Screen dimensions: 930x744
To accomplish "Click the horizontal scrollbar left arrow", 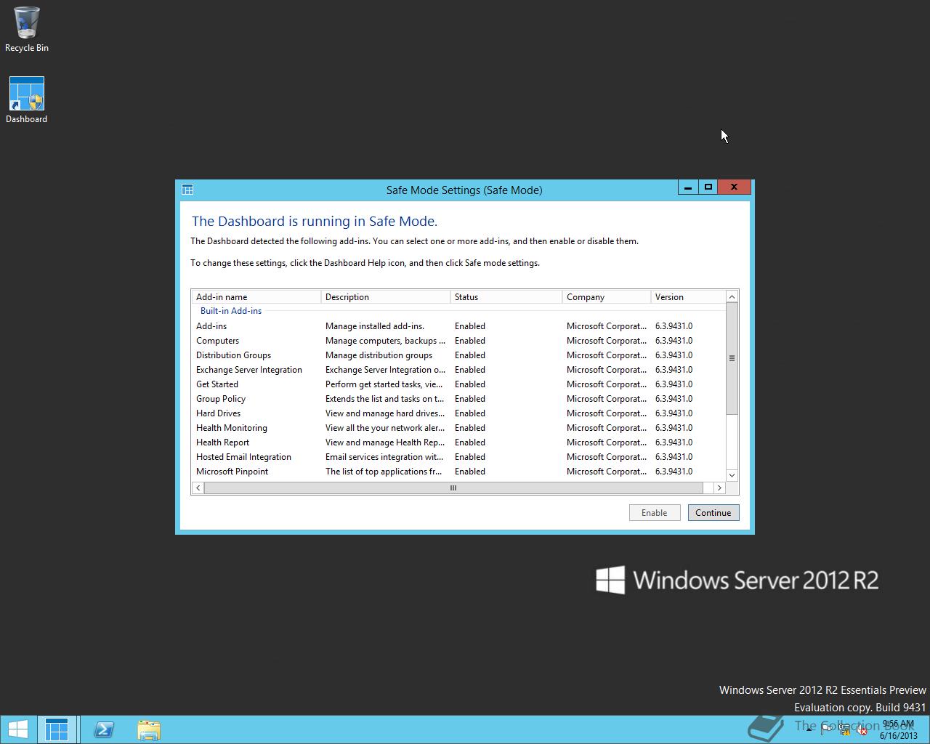I will point(198,488).
